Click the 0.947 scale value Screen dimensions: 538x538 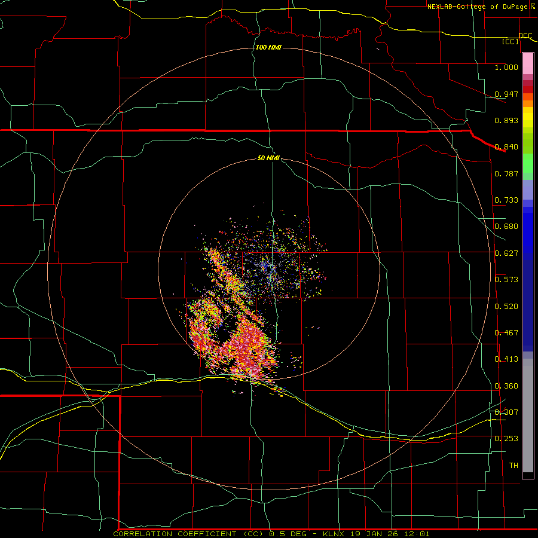[x=506, y=94]
